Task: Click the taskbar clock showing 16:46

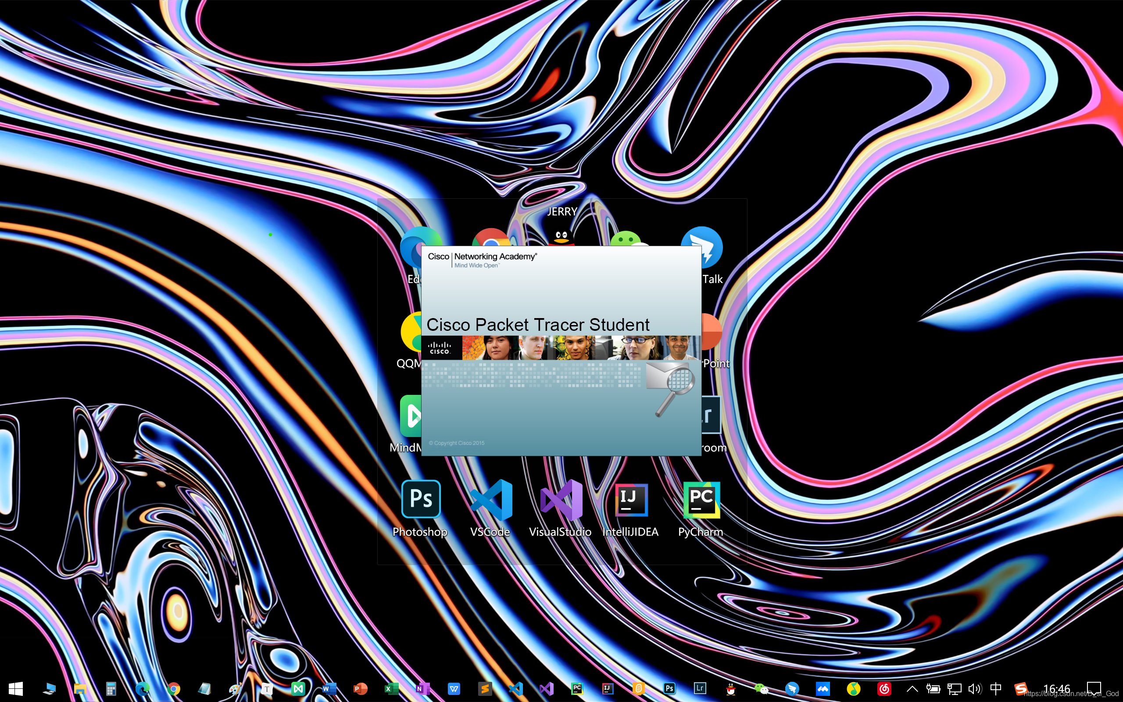Action: [x=1057, y=688]
